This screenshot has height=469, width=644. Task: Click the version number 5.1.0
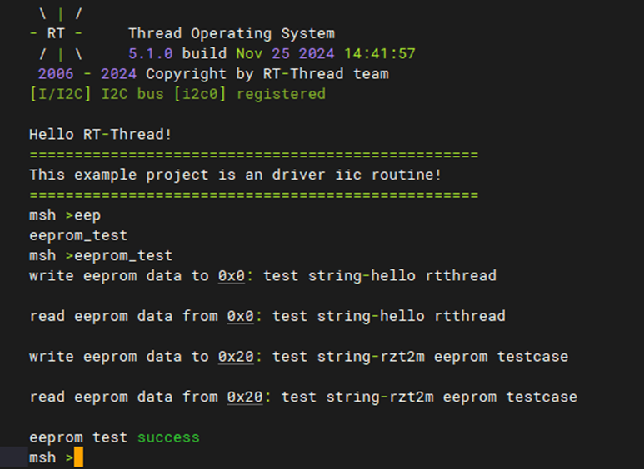point(150,54)
